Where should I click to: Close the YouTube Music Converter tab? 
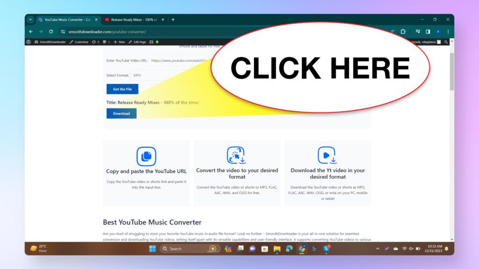pos(96,20)
